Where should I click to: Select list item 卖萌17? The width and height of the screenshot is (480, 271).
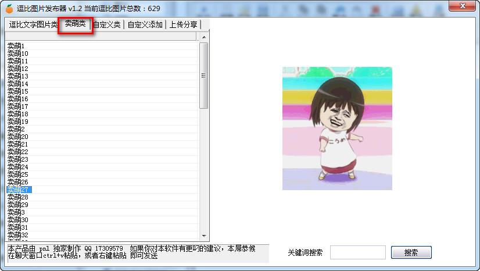click(18, 106)
